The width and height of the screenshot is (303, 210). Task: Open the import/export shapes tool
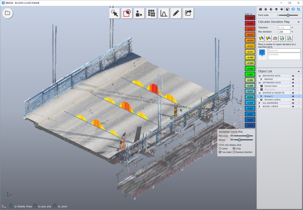tap(139, 13)
